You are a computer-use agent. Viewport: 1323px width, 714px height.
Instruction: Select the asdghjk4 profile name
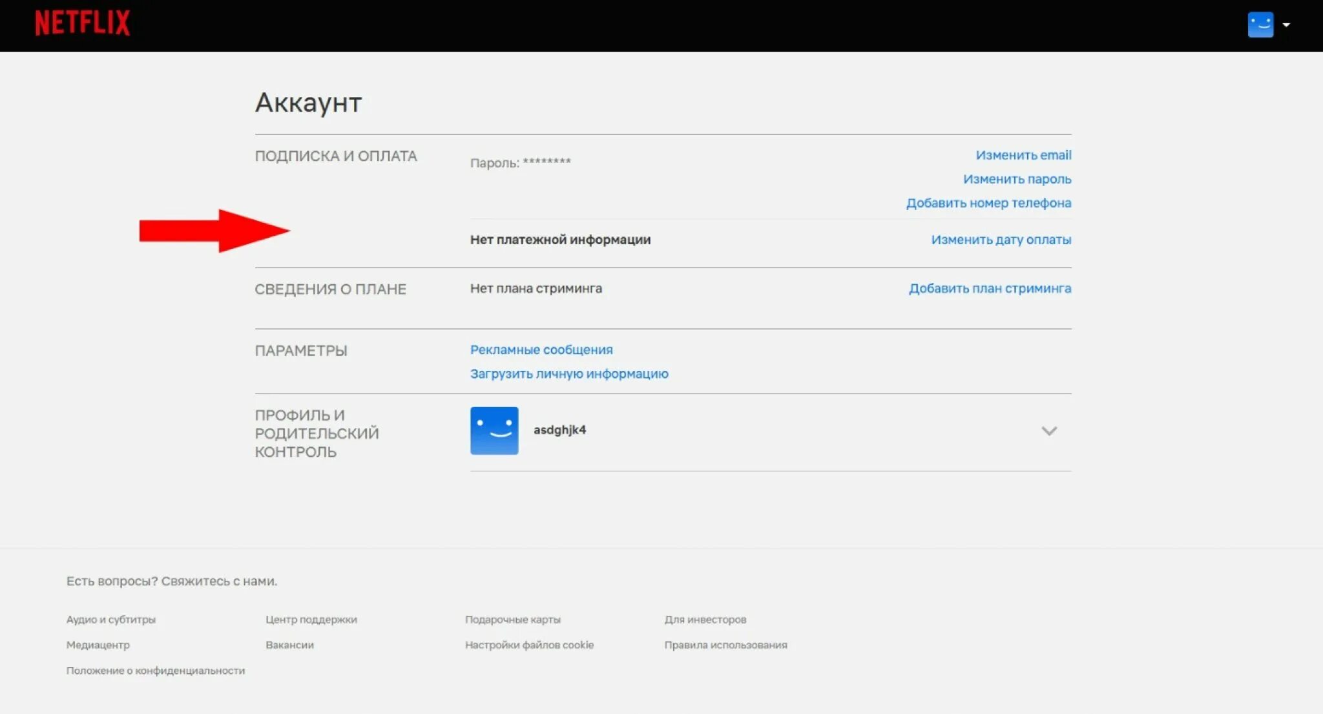(559, 430)
